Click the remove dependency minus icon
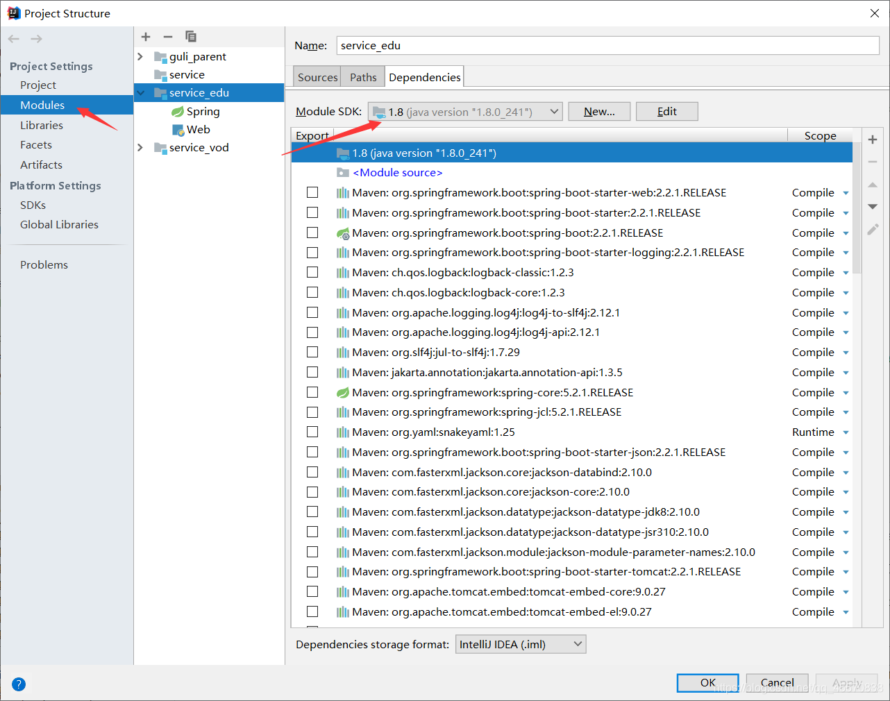 tap(873, 161)
